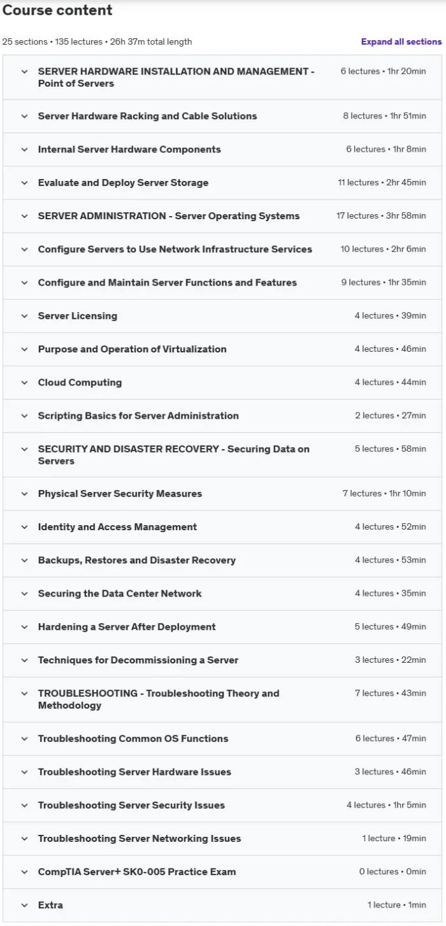446x926 pixels.
Task: Expand all sections link
Action: click(x=401, y=41)
